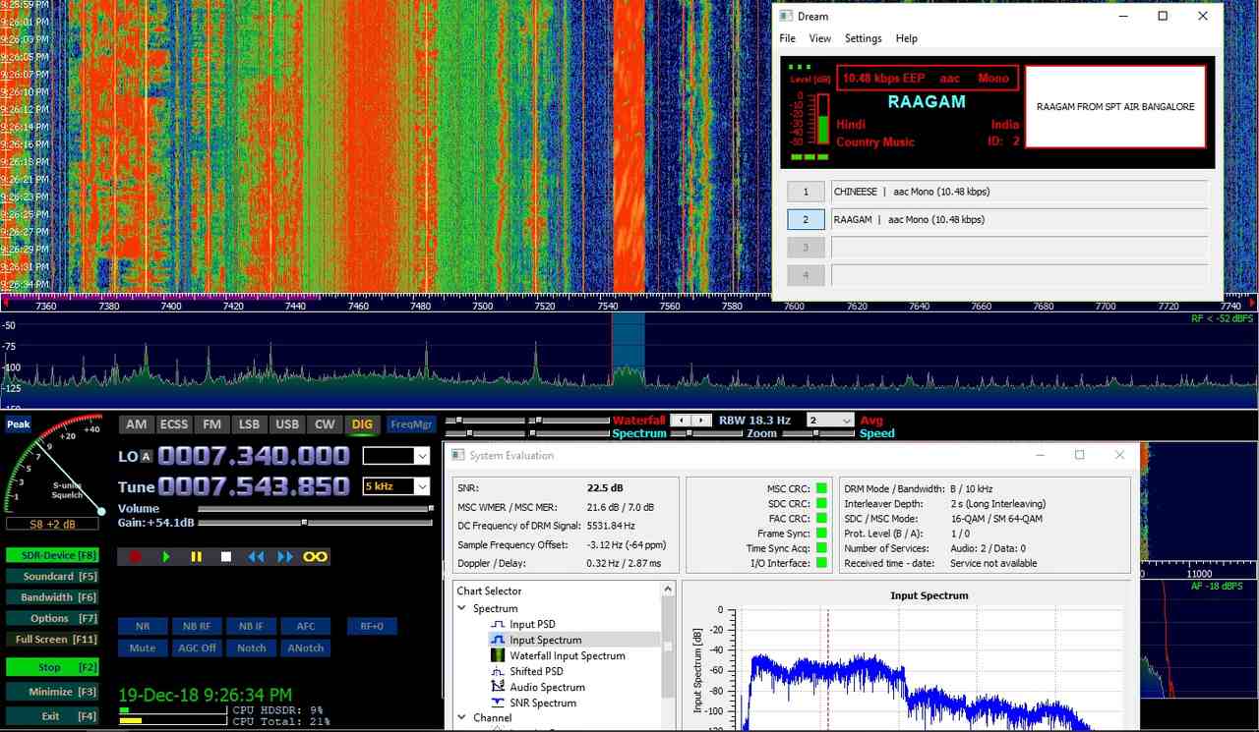
Task: Open Soundcard [F5] settings
Action: click(x=52, y=576)
